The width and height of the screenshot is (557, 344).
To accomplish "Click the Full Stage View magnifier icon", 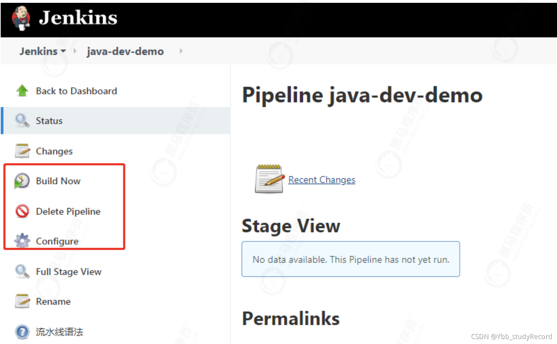I will (x=22, y=271).
